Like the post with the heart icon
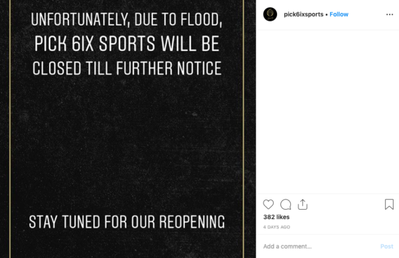This screenshot has width=399, height=258. pyautogui.click(x=268, y=204)
